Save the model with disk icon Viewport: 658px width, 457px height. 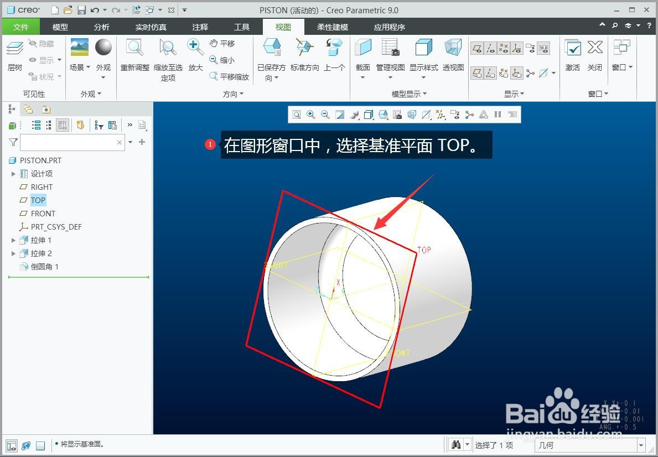tap(81, 9)
